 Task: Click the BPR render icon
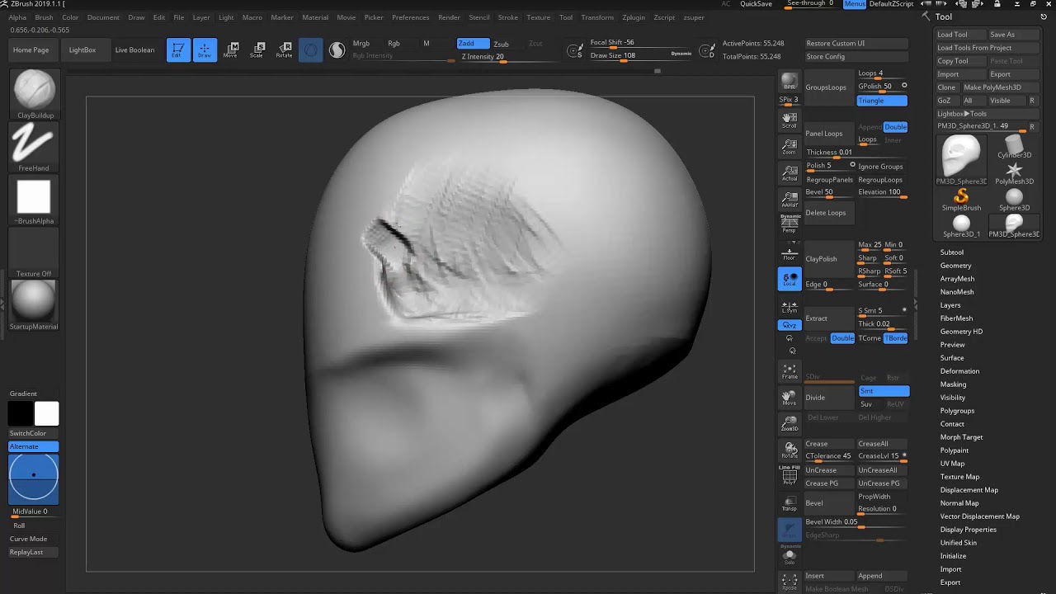click(x=790, y=82)
